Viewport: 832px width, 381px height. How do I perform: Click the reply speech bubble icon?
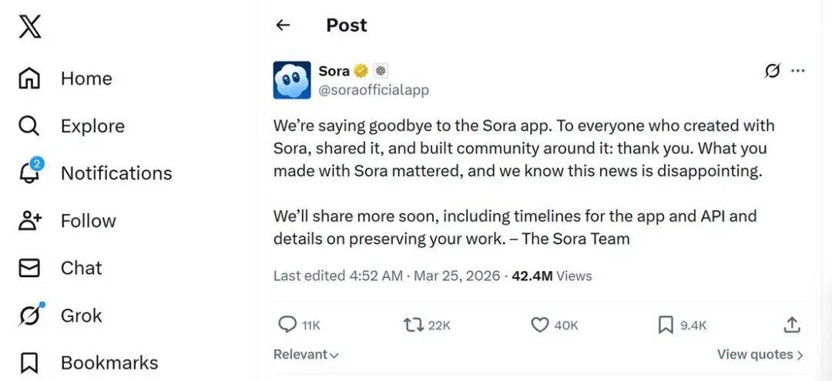[287, 326]
